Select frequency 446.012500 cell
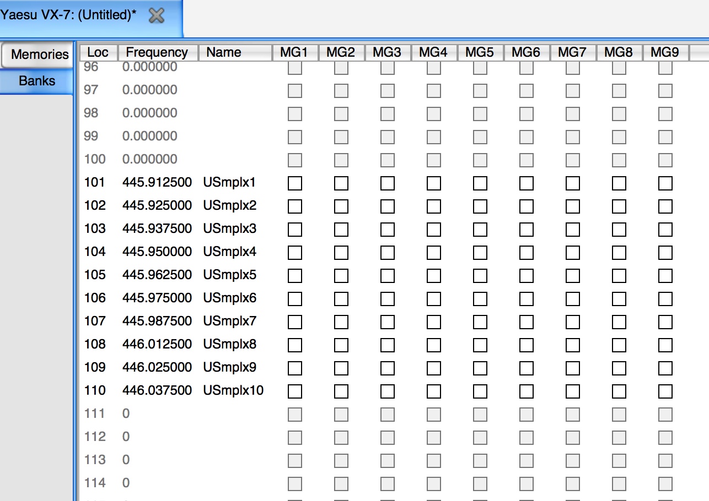 [x=157, y=344]
